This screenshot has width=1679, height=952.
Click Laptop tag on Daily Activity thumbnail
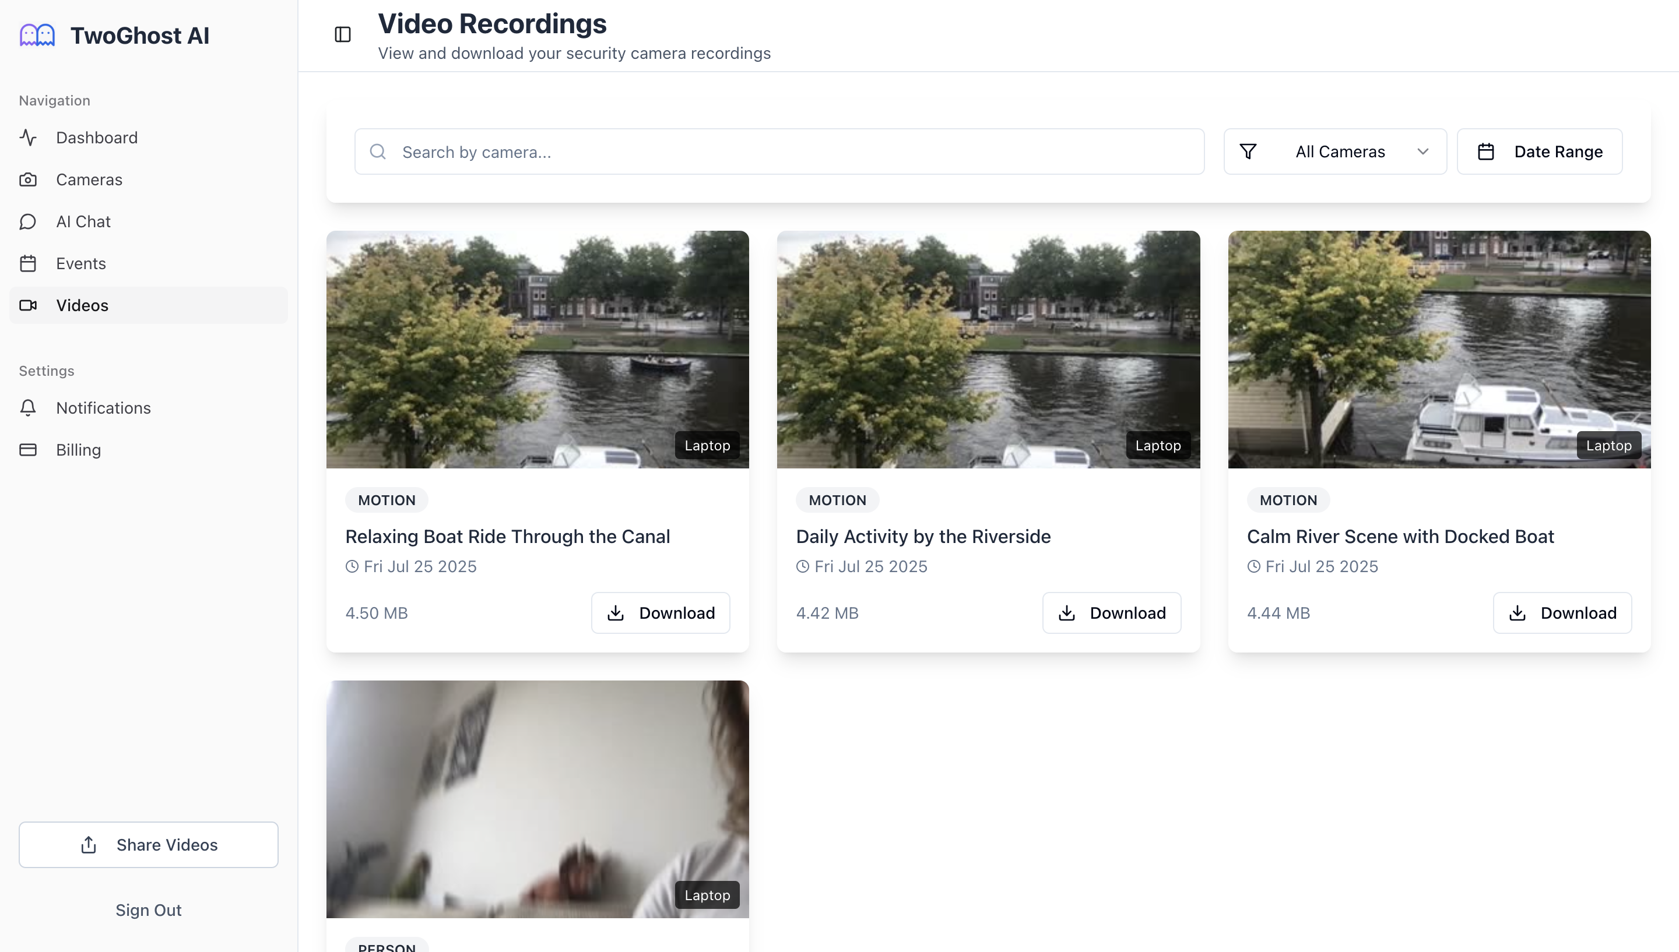pos(1158,445)
